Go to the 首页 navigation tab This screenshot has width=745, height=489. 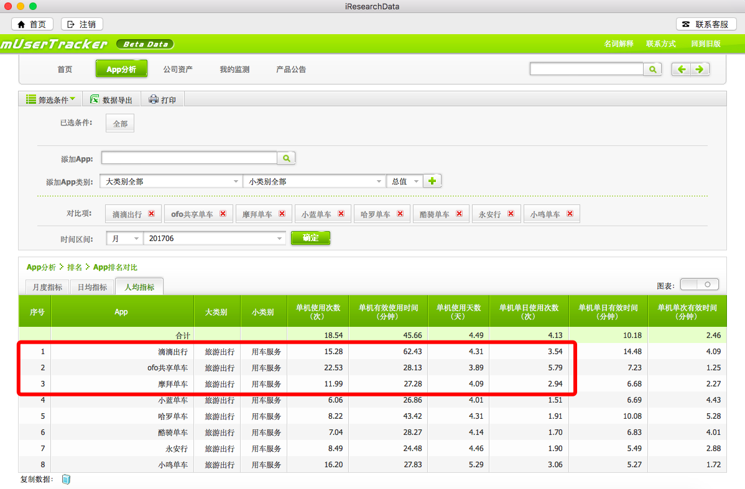coord(65,70)
